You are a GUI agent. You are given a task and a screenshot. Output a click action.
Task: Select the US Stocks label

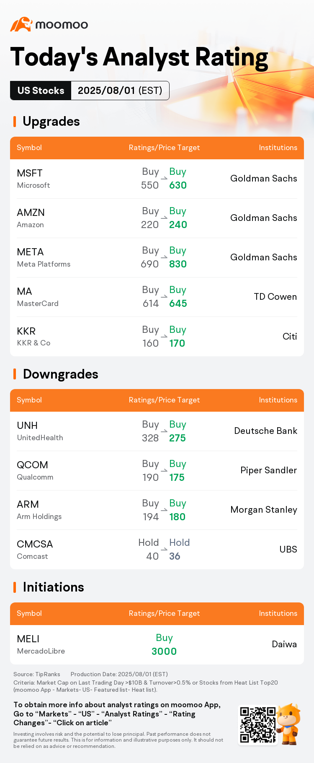pyautogui.click(x=41, y=91)
